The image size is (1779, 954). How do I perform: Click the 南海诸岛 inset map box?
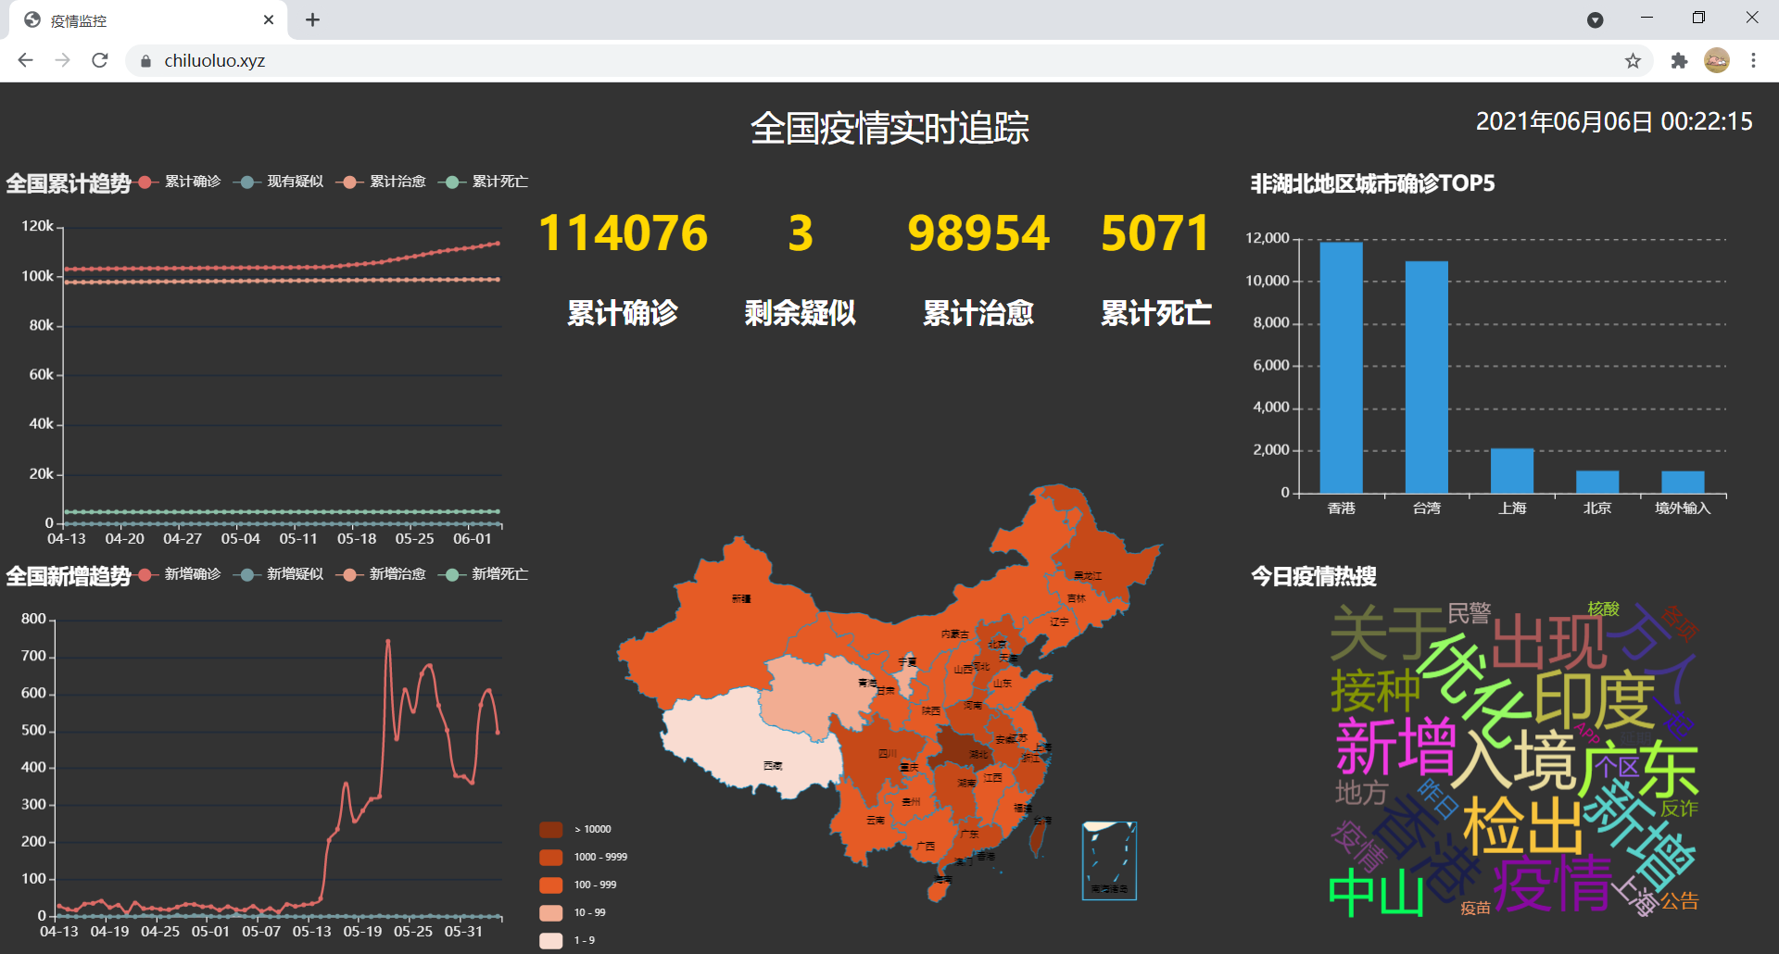(x=1109, y=860)
